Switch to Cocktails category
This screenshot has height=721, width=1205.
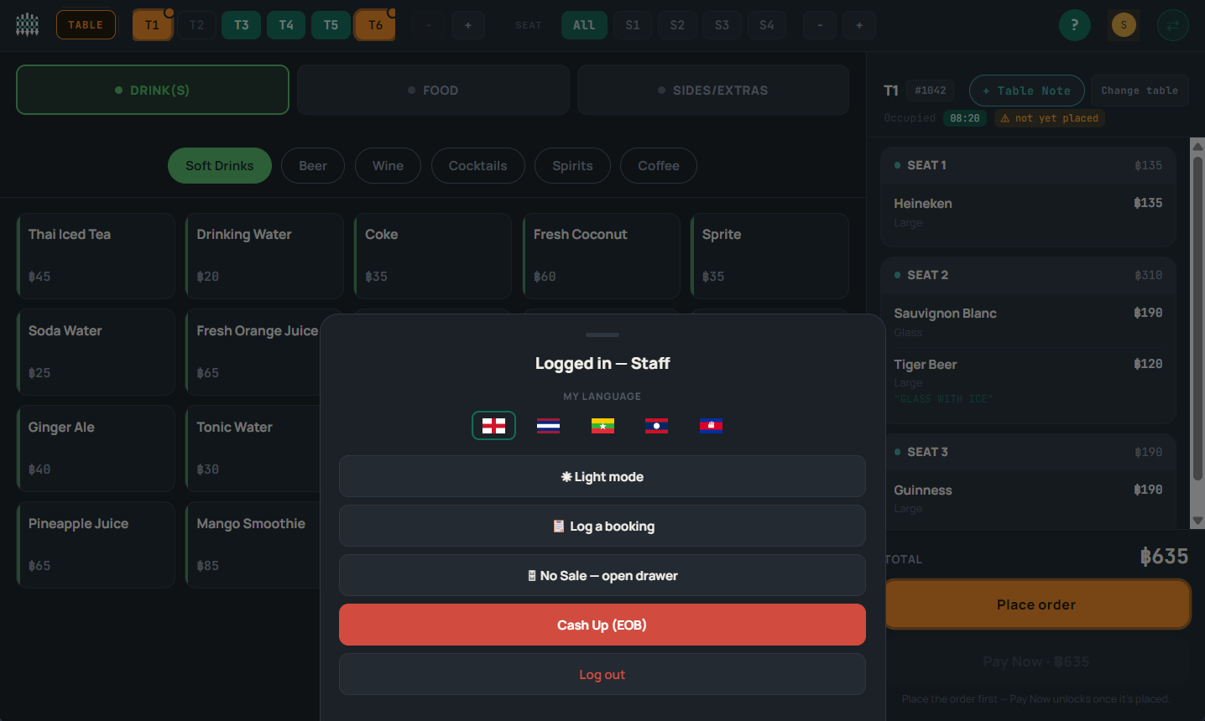pyautogui.click(x=478, y=165)
